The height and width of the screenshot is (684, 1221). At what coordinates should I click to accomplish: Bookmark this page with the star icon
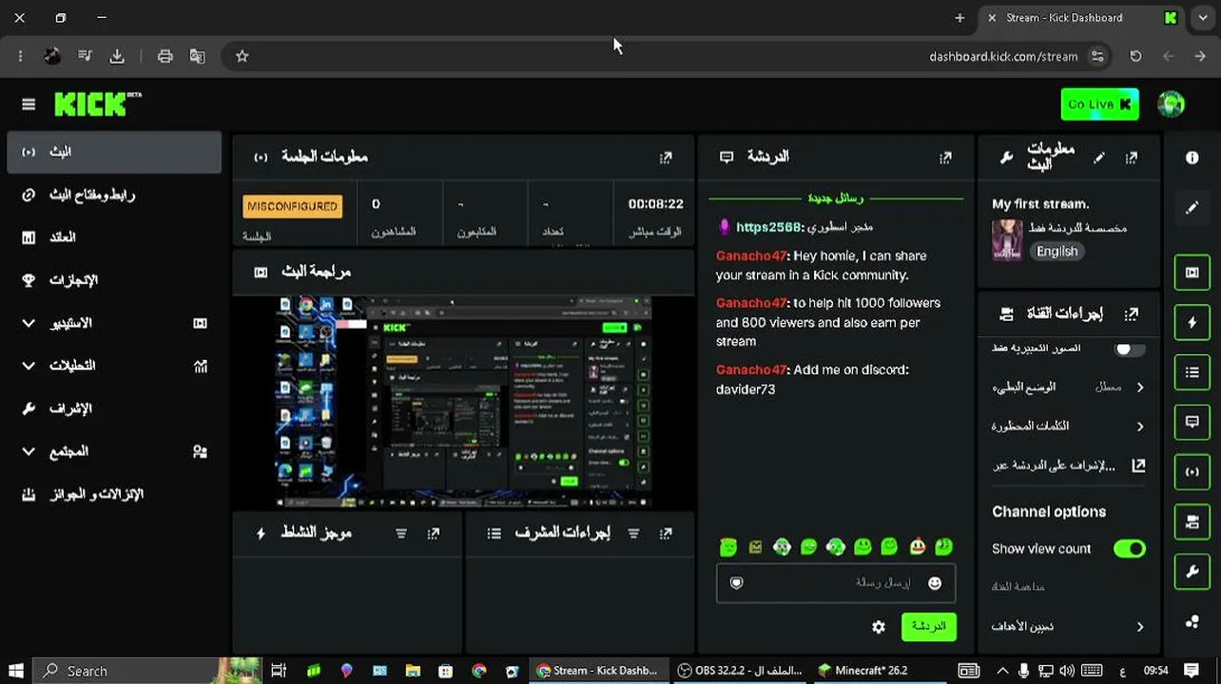point(242,56)
